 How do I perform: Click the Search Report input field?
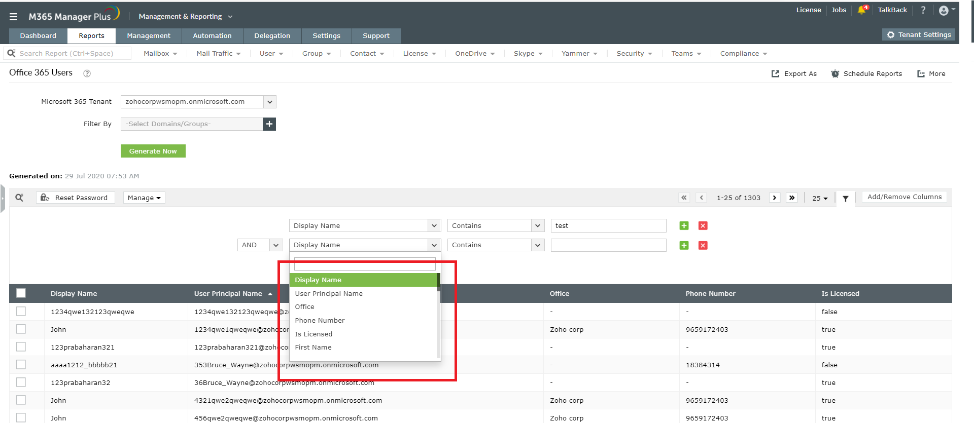pos(67,53)
